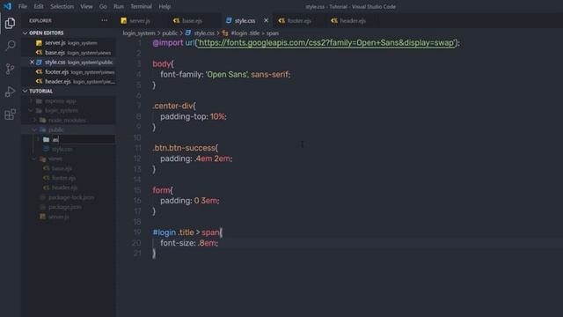Viewport: 563px width, 317px height.
Task: Collapse the views folder
Action: 55,158
